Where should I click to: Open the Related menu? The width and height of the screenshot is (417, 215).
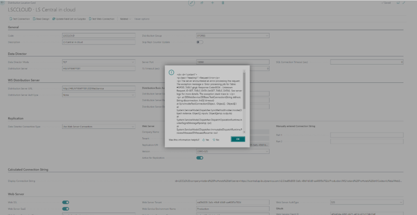tap(125, 19)
